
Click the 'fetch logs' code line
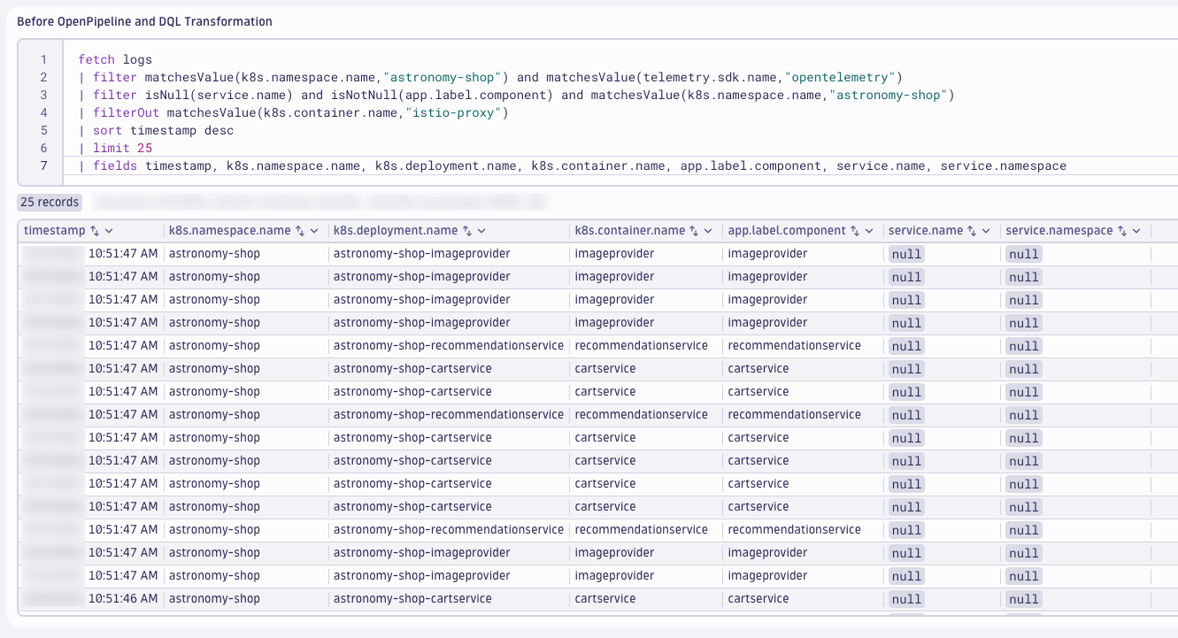(x=115, y=60)
